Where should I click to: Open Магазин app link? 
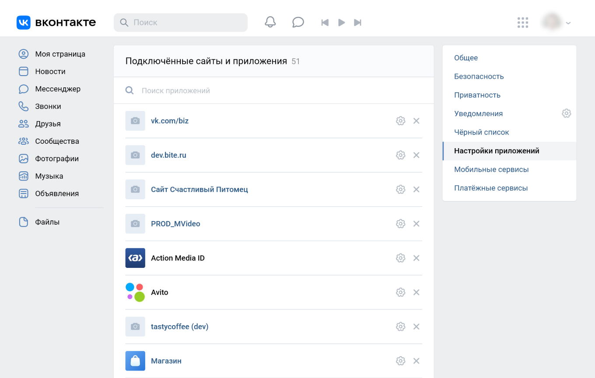click(166, 361)
